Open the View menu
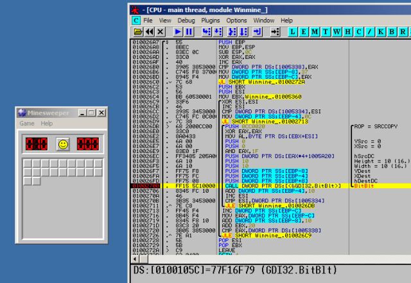The image size is (411, 283). tap(165, 20)
